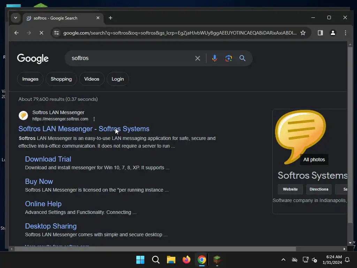357x268 pixels.
Task: Open Windows taskbar Search
Action: click(x=156, y=260)
